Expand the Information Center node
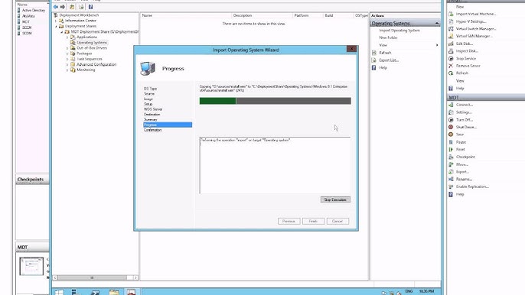Screen dimensions: 525x295 click(x=56, y=21)
